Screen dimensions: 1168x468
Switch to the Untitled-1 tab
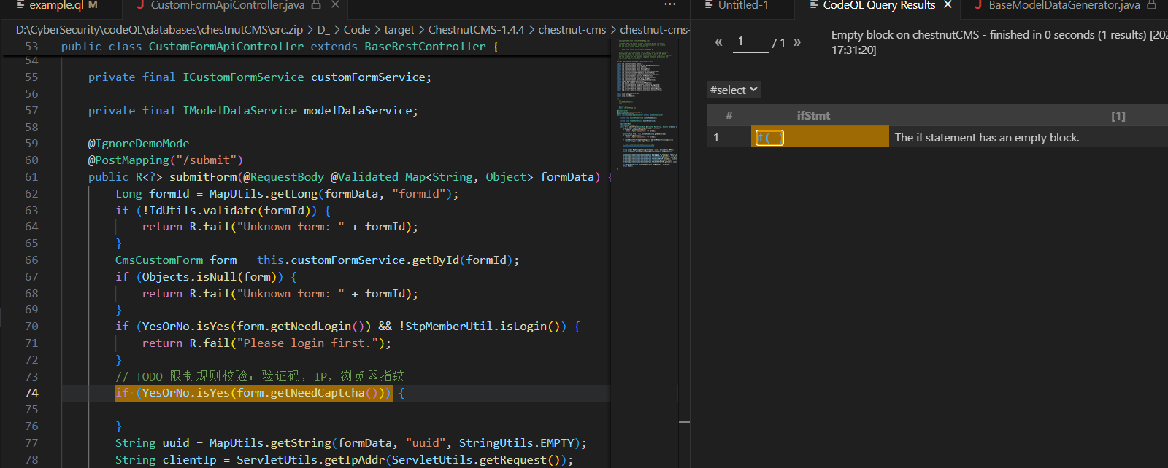pyautogui.click(x=742, y=5)
